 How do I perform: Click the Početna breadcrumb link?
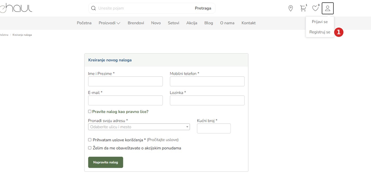[4, 35]
